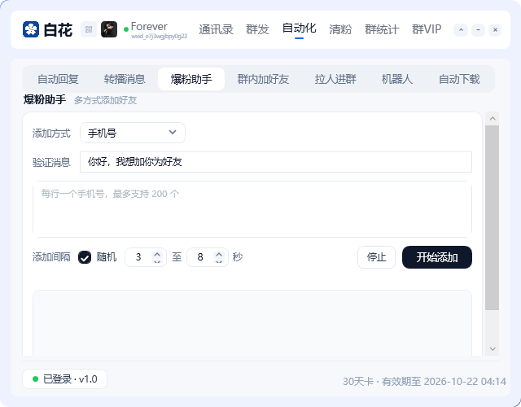Switch to the 机器人 tab
Screen dimensions: 521x407
point(397,79)
